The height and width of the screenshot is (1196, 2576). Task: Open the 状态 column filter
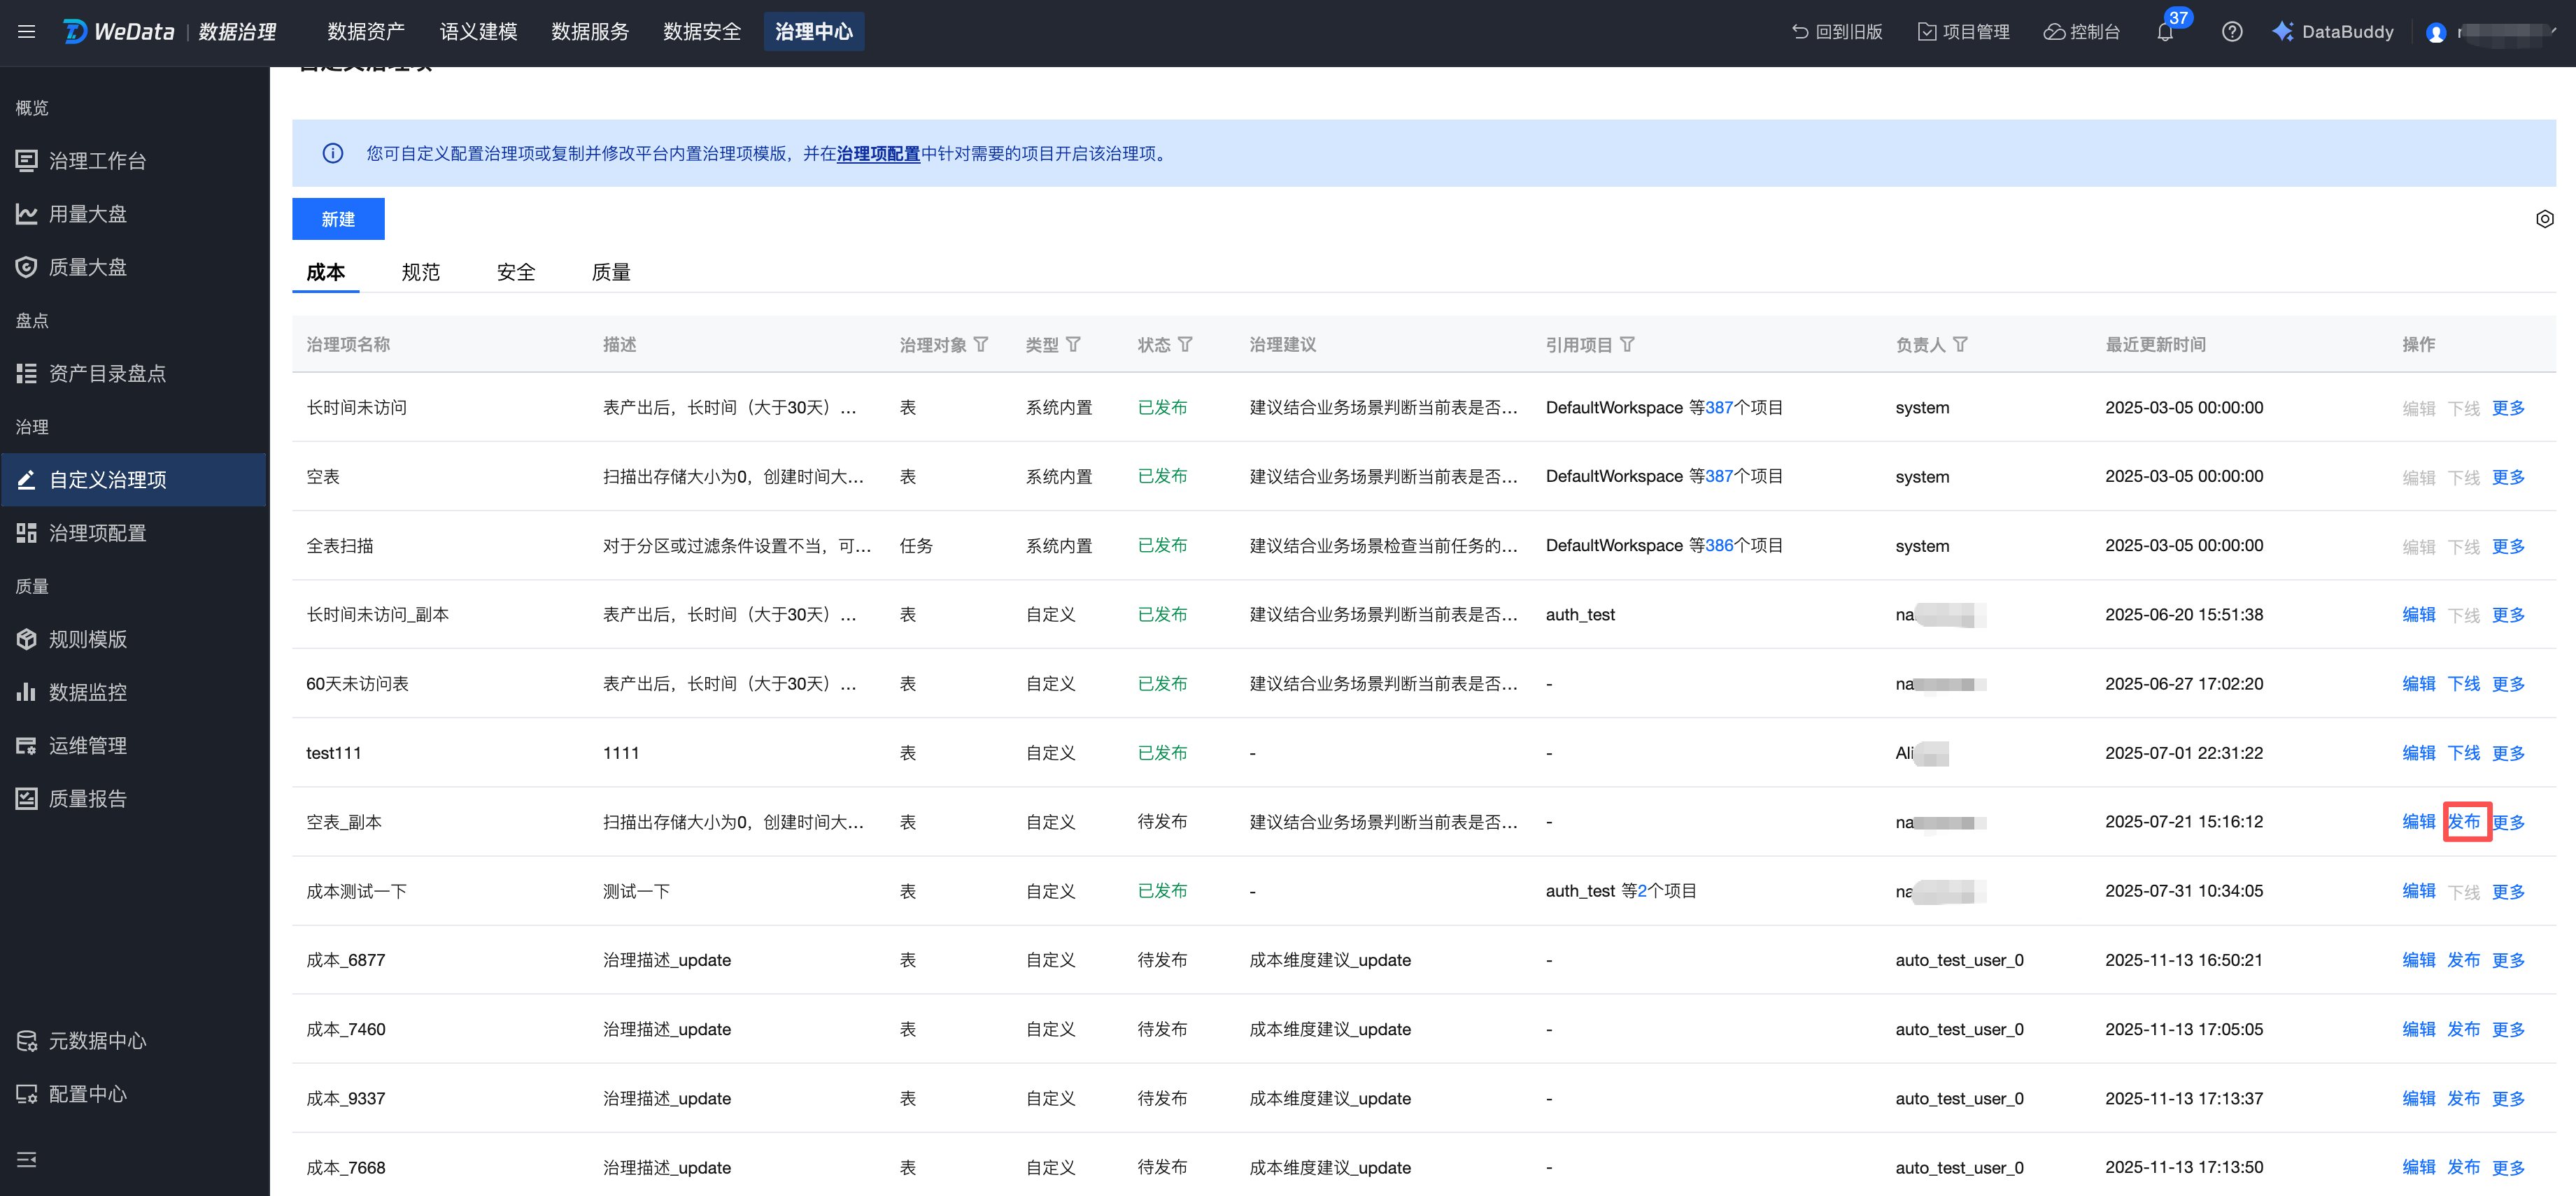tap(1185, 344)
